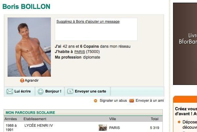
Task: Open the PARIS city link
Action: 80,52
